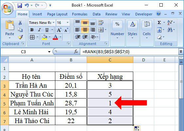184x131 pixels.
Task: Toggle Bold formatting
Action: click(x=32, y=30)
